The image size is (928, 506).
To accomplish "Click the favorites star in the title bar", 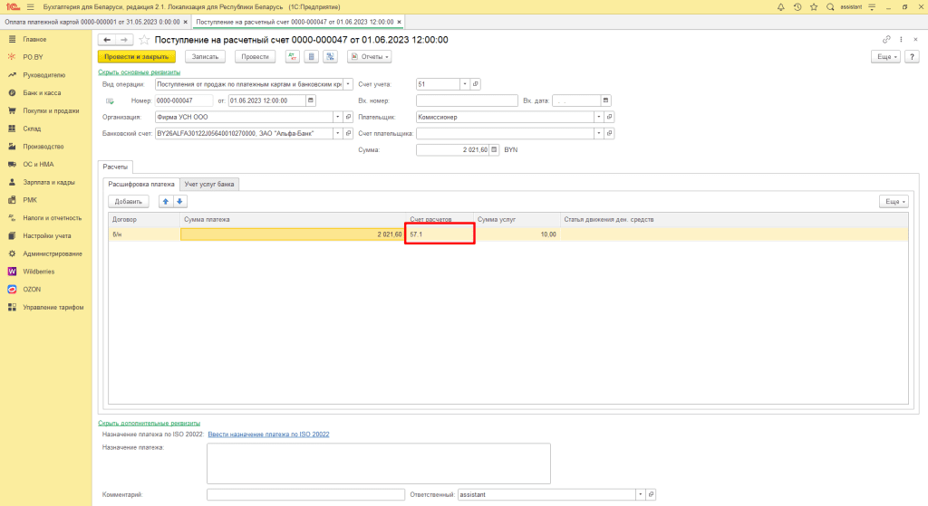I will tap(814, 6).
